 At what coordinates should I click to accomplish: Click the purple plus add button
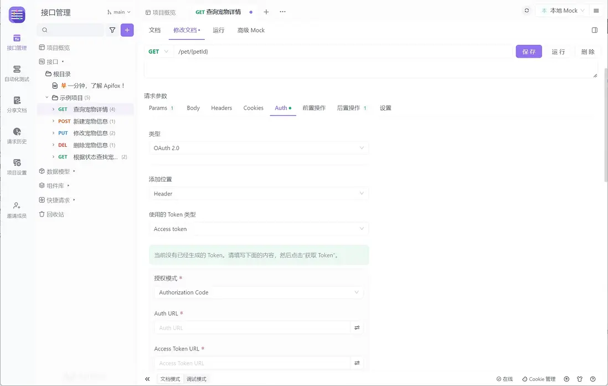127,30
